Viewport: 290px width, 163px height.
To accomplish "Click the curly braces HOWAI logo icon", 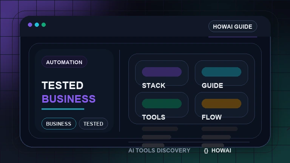I will (206, 151).
